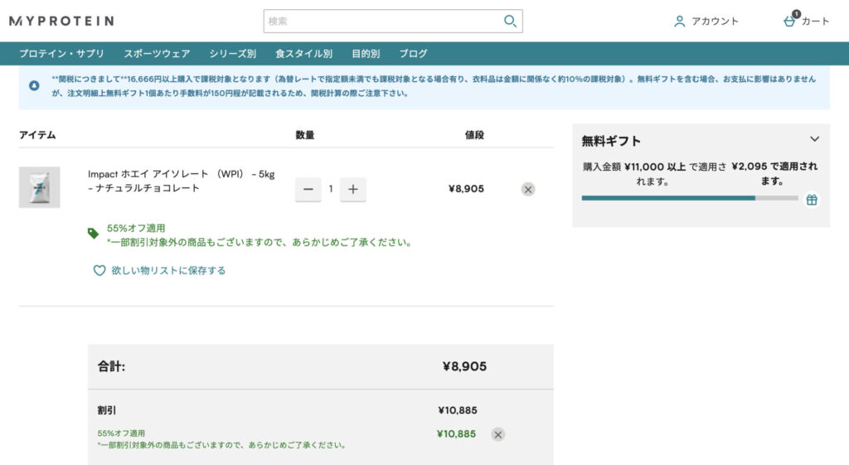Click the free gift progress bar
Viewport: 849px width, 465px height.
point(690,198)
